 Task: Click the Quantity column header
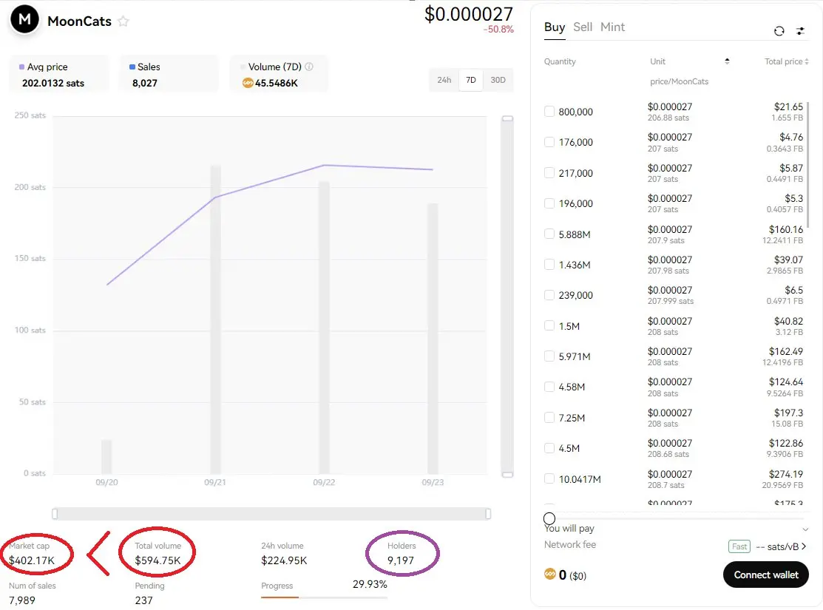point(560,61)
